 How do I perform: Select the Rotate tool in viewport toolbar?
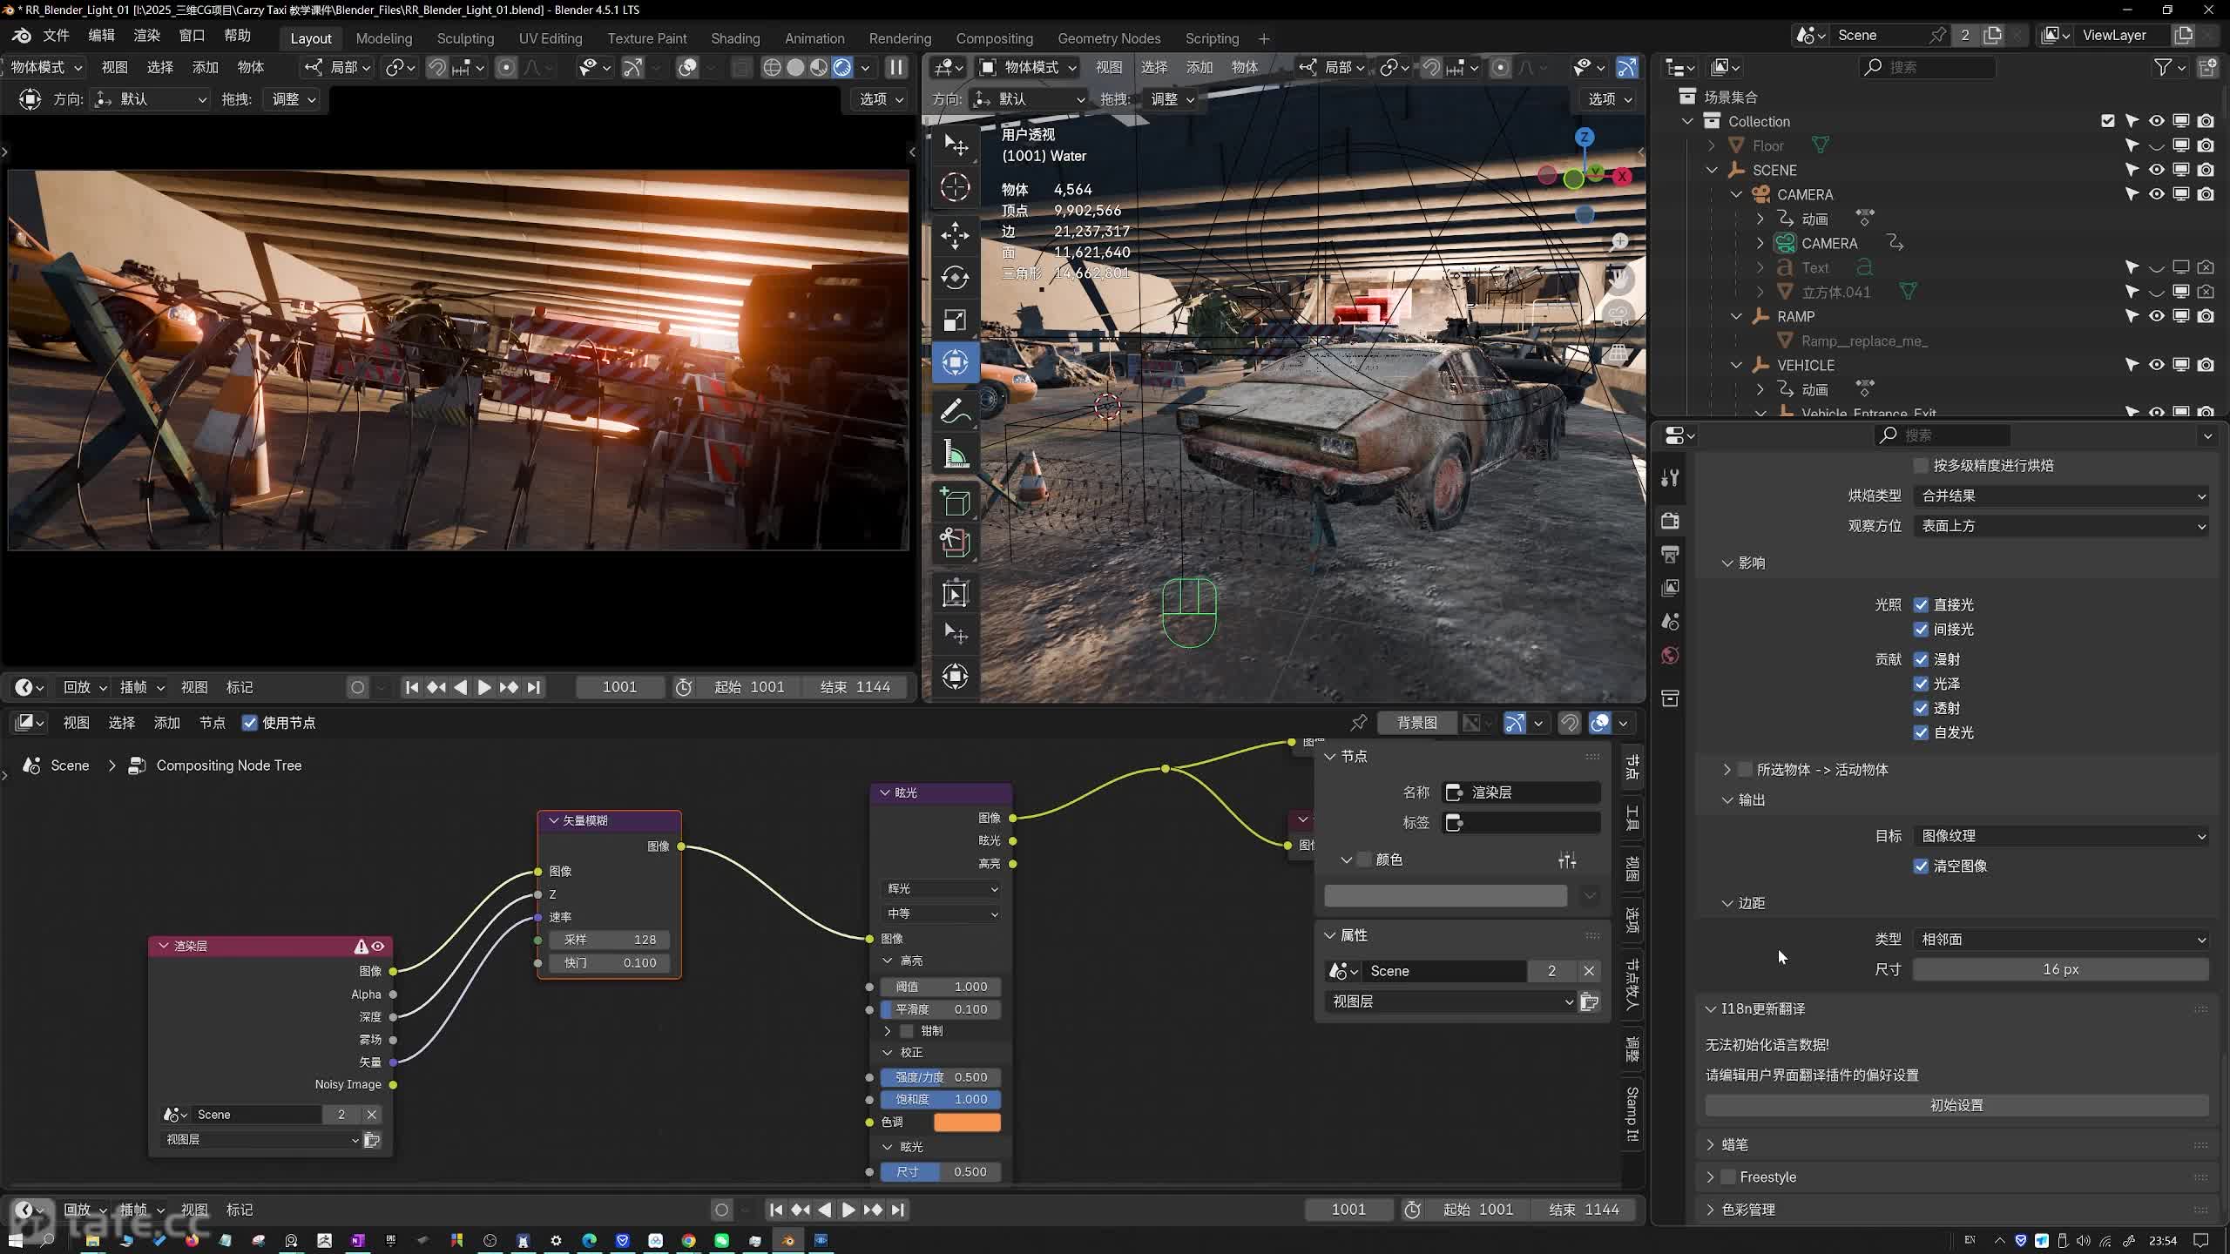pyautogui.click(x=955, y=278)
